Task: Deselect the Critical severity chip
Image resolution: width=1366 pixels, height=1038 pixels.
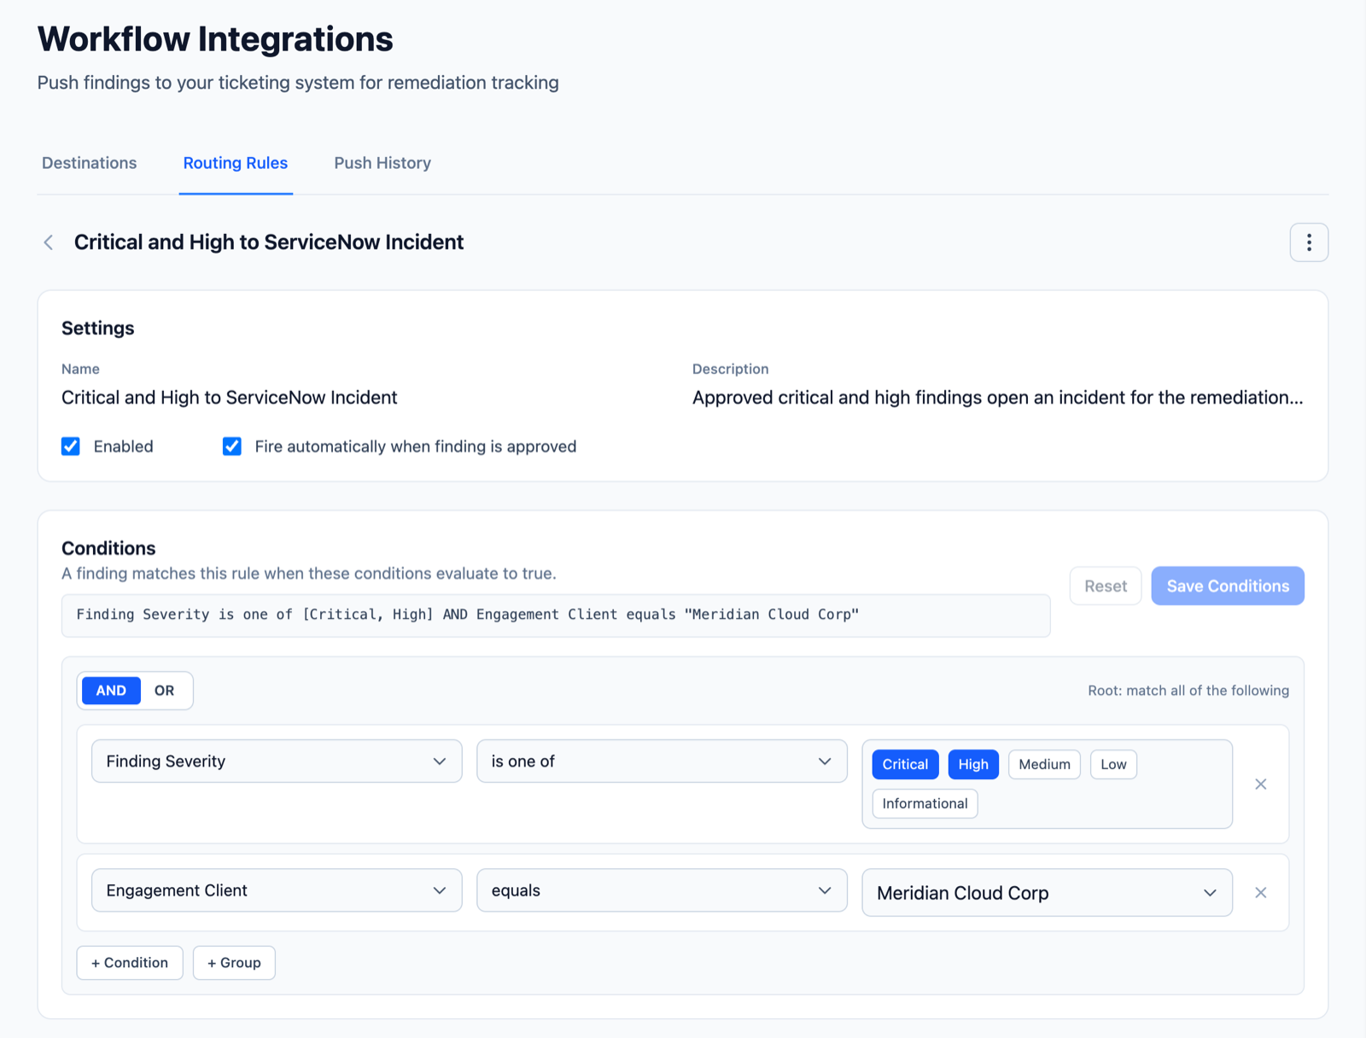Action: pyautogui.click(x=905, y=764)
